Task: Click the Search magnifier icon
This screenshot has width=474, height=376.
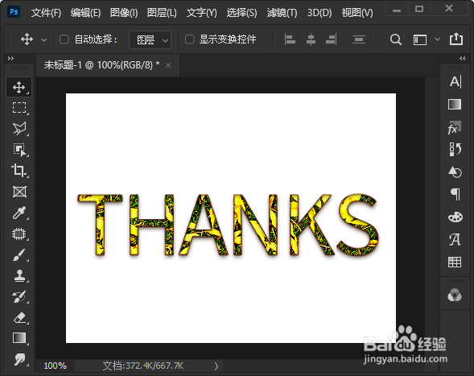Action: coord(396,39)
